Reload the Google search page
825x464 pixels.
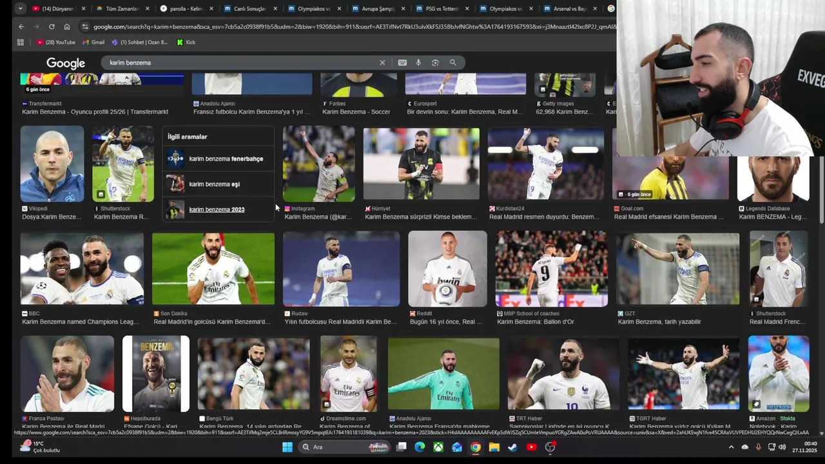pyautogui.click(x=52, y=26)
